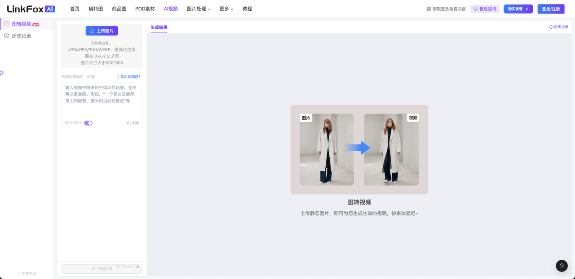Click the 领取更多免费次数 gift icon

(x=429, y=9)
